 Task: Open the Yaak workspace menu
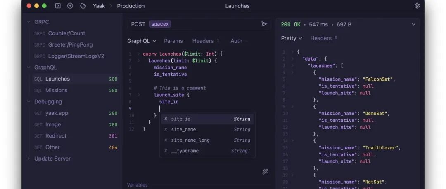click(99, 6)
